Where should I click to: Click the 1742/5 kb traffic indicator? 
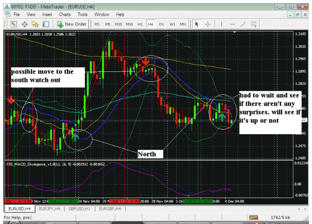(x=281, y=218)
